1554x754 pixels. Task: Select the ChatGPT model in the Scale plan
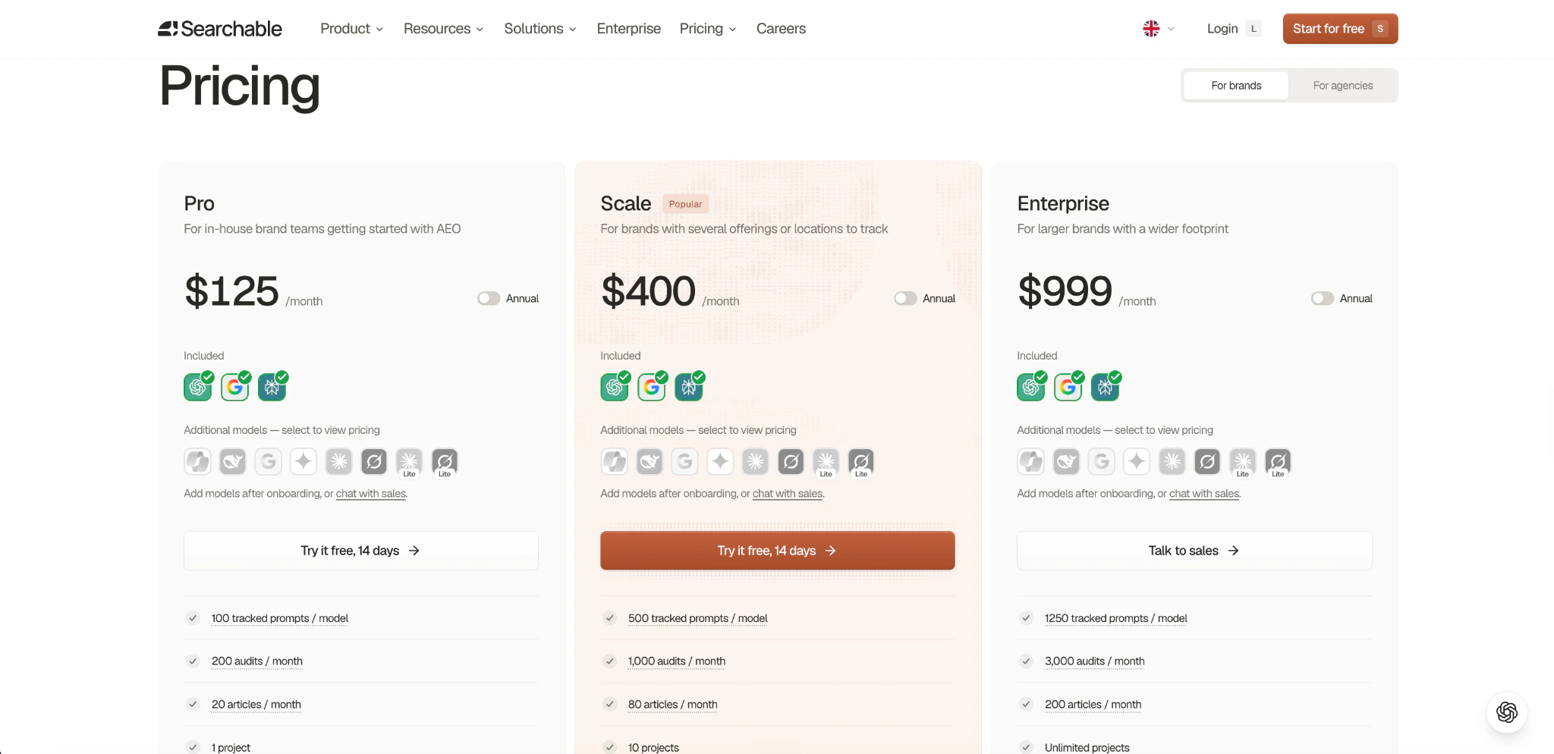point(614,387)
